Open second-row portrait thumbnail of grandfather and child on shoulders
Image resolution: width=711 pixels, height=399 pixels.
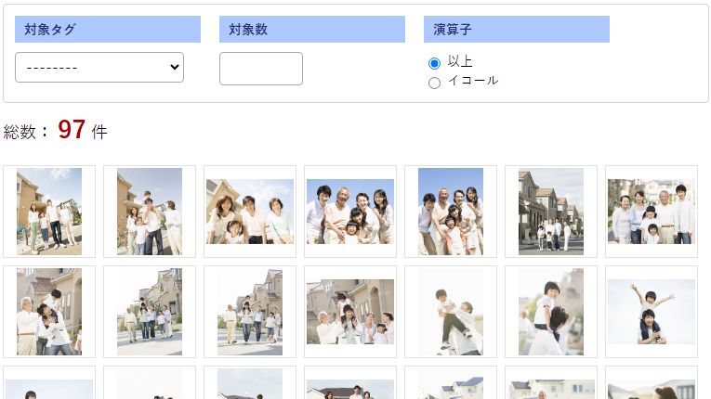pyautogui.click(x=49, y=312)
